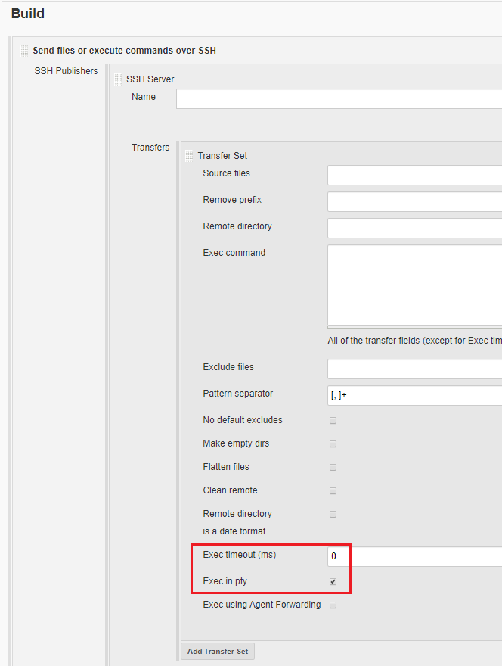Focus the Source files input
Screen dimensions: 502x666
414,175
